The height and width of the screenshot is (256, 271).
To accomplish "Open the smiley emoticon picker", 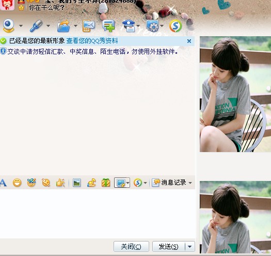I will [x=17, y=183].
